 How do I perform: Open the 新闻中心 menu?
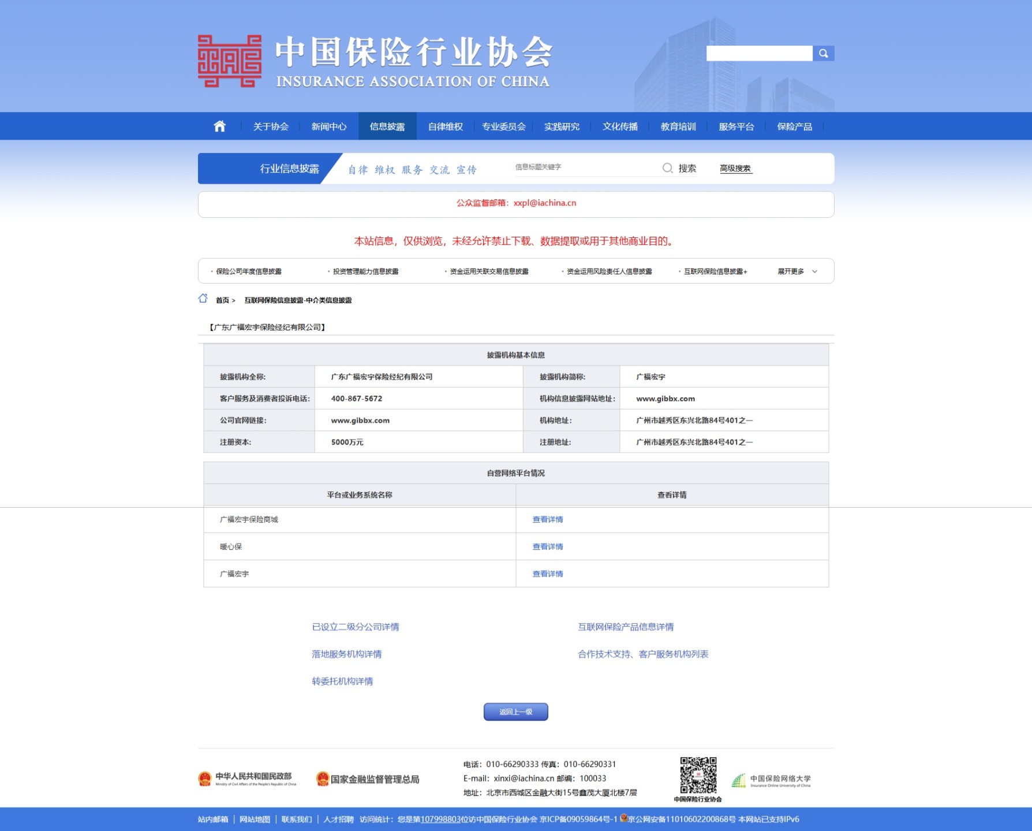point(329,126)
